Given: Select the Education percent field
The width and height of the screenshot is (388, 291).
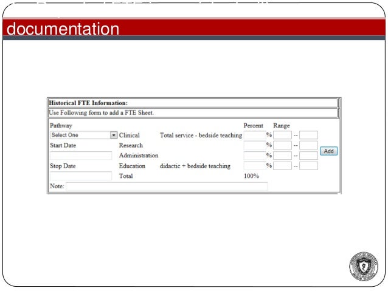Looking at the screenshot, I should (x=254, y=166).
